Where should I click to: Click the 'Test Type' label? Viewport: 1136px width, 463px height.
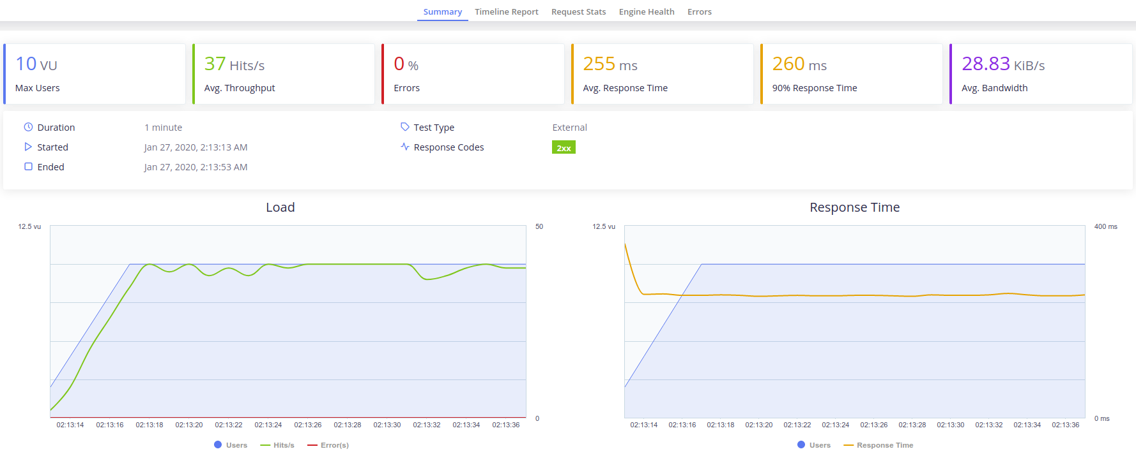434,128
